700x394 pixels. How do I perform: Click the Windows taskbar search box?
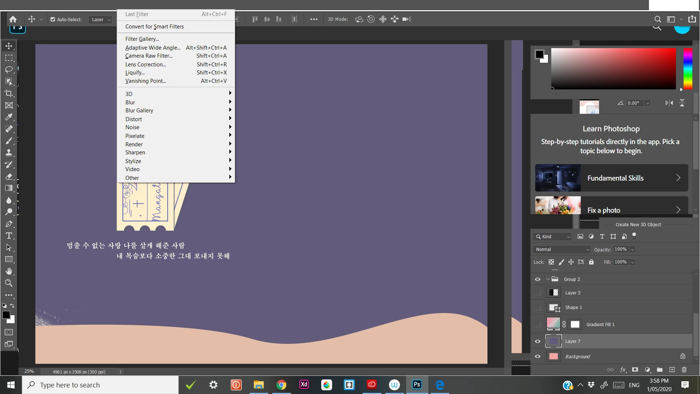100,385
